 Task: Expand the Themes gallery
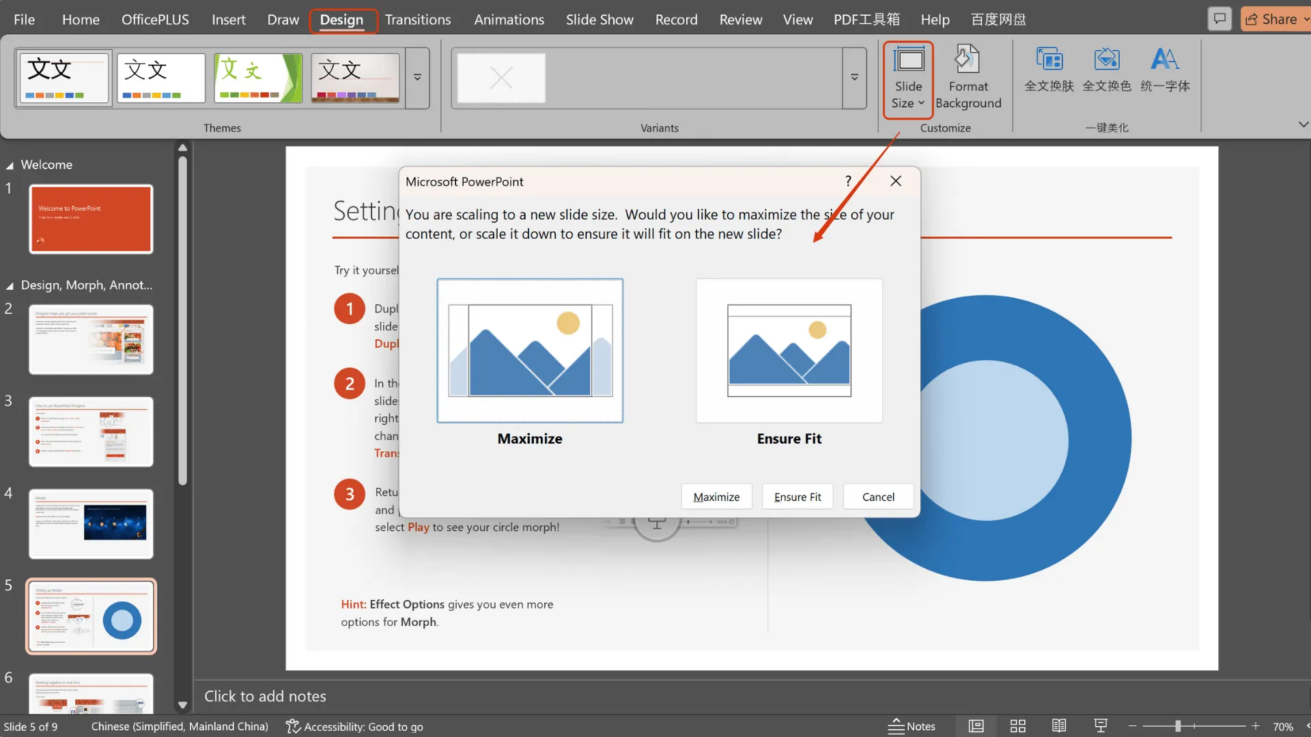(417, 78)
